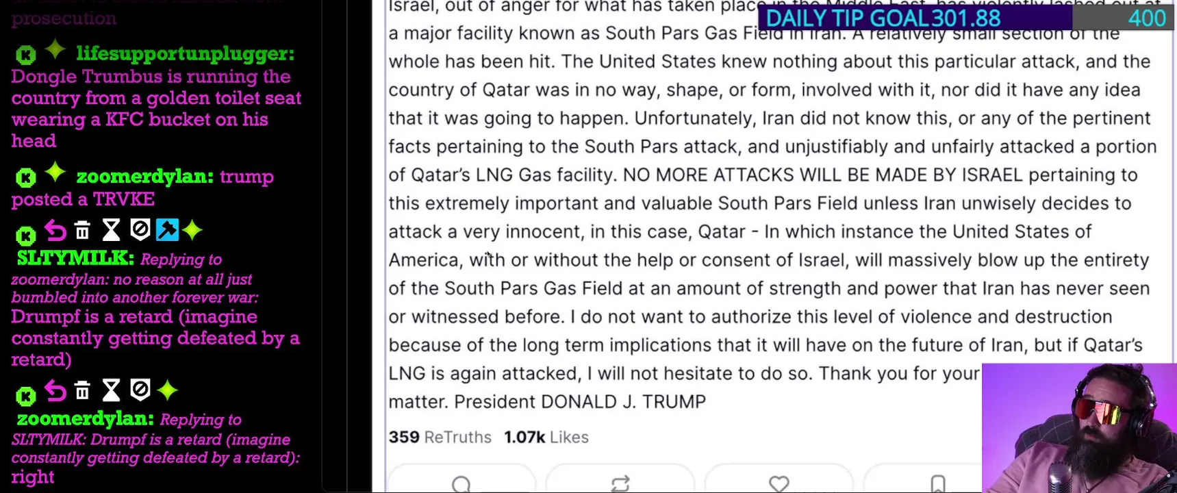The height and width of the screenshot is (493, 1177).
Task: Click the streamer webcam thumbnail
Action: click(1079, 428)
